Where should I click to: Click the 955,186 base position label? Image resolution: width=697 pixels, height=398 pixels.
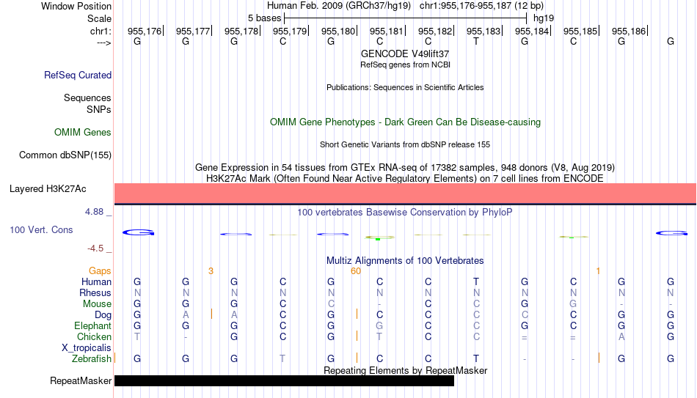tap(629, 31)
